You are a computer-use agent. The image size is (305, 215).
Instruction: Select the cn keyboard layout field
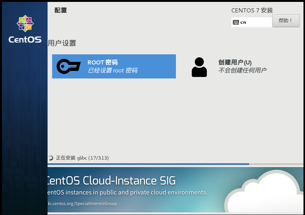(x=252, y=22)
